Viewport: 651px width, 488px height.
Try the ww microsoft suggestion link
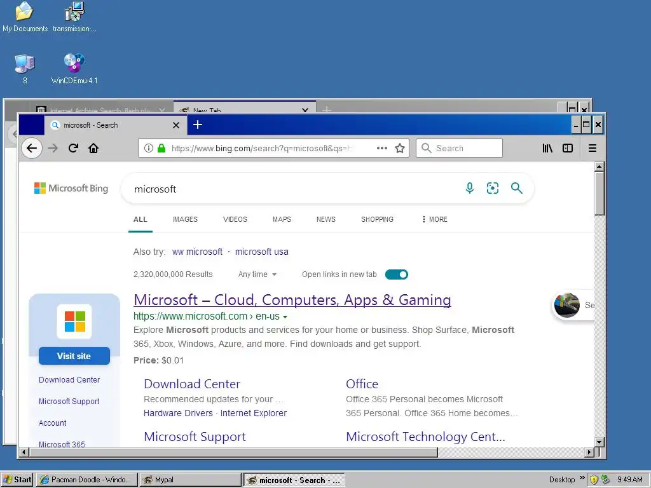197,252
